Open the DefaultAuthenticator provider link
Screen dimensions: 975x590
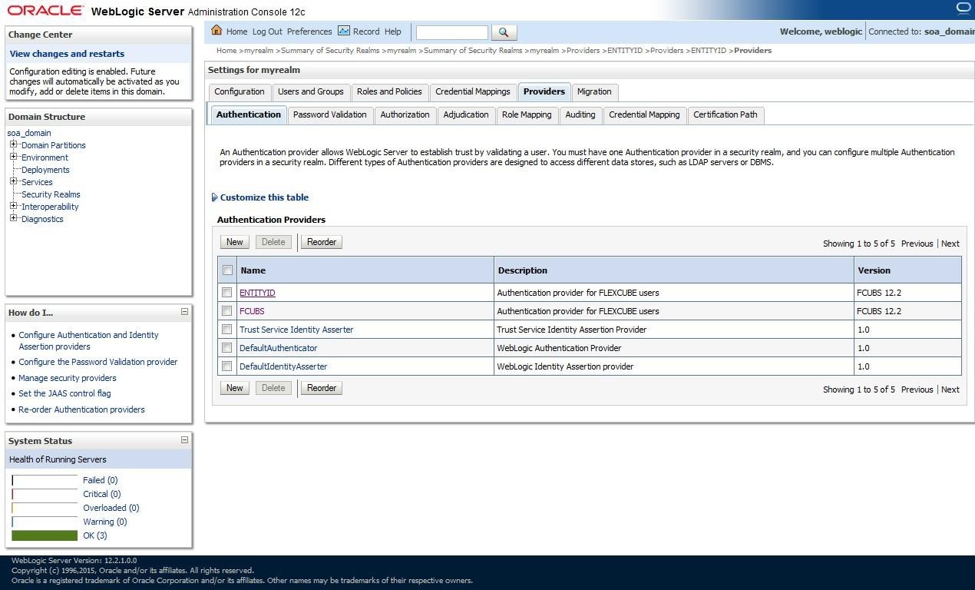pos(278,348)
